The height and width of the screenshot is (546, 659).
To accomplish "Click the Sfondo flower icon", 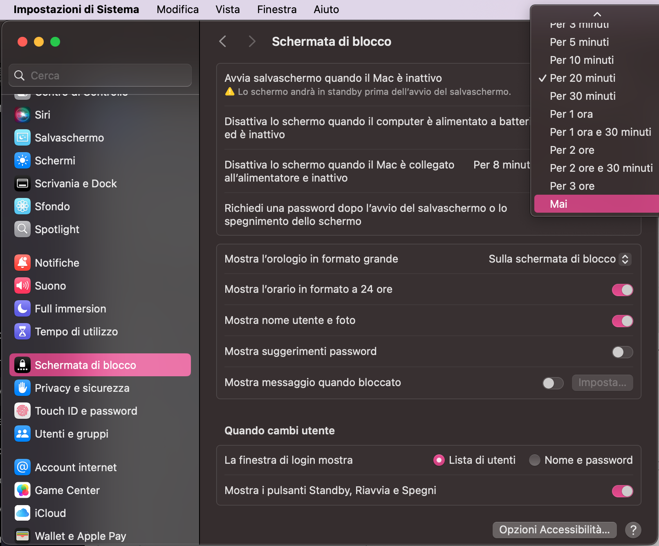I will 22,207.
